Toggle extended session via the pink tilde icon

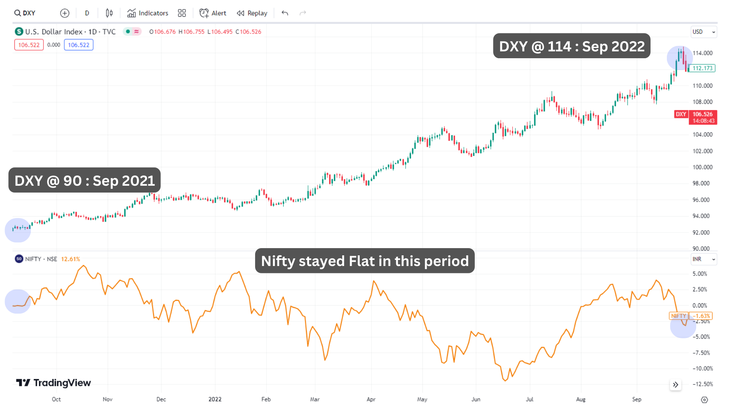(x=136, y=32)
